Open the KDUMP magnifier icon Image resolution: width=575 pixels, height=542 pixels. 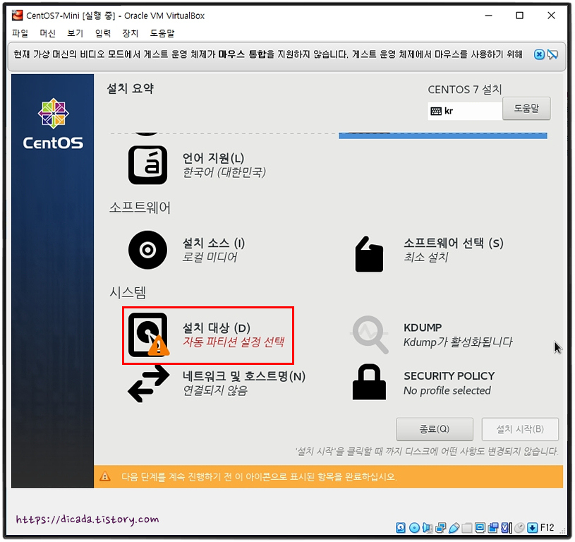click(x=370, y=335)
